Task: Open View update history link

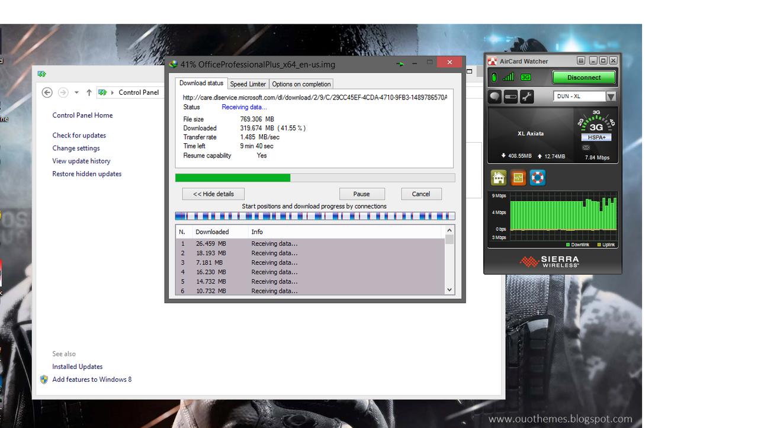Action: pyautogui.click(x=81, y=161)
